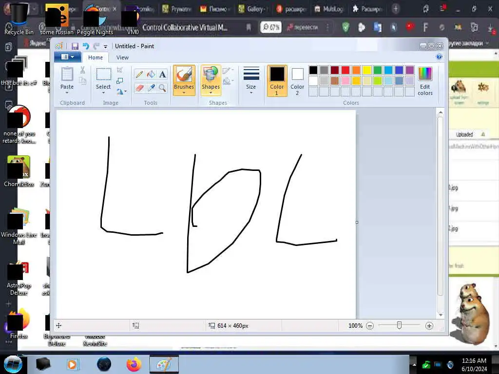Expand the Shapes dropdown arrow

coord(211,93)
